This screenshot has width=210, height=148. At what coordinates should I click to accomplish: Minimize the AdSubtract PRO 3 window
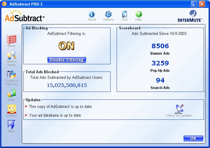194,4
